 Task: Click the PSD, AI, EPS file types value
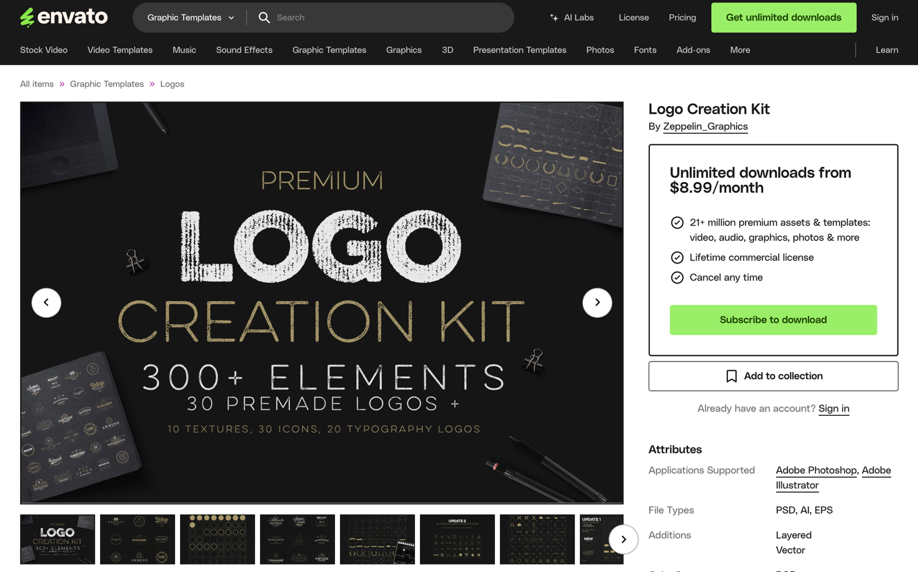tap(804, 510)
